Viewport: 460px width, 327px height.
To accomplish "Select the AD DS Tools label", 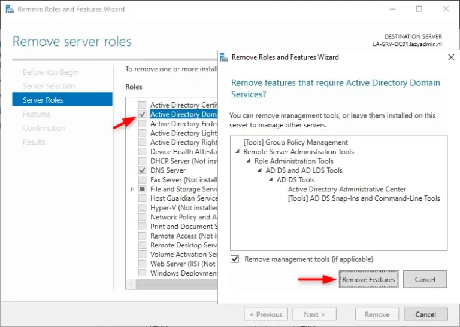I will coord(296,180).
